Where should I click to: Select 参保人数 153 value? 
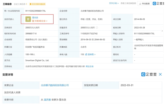point(82,54)
